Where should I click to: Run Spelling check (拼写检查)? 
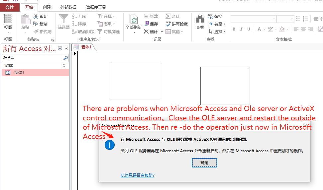pos(176,24)
